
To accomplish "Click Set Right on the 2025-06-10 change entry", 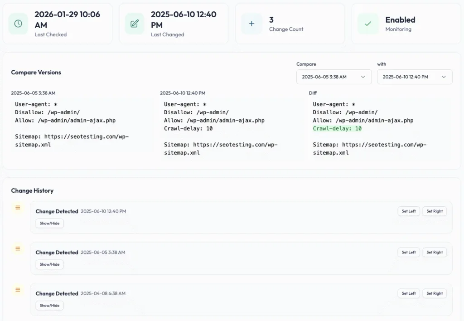I will coord(435,211).
